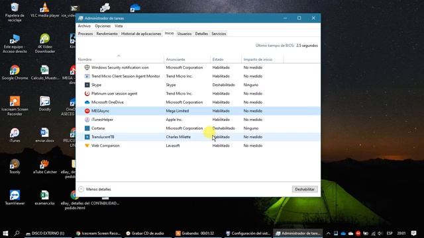
Task: Switch to Historial de aplicaciones tab
Action: (x=141, y=34)
